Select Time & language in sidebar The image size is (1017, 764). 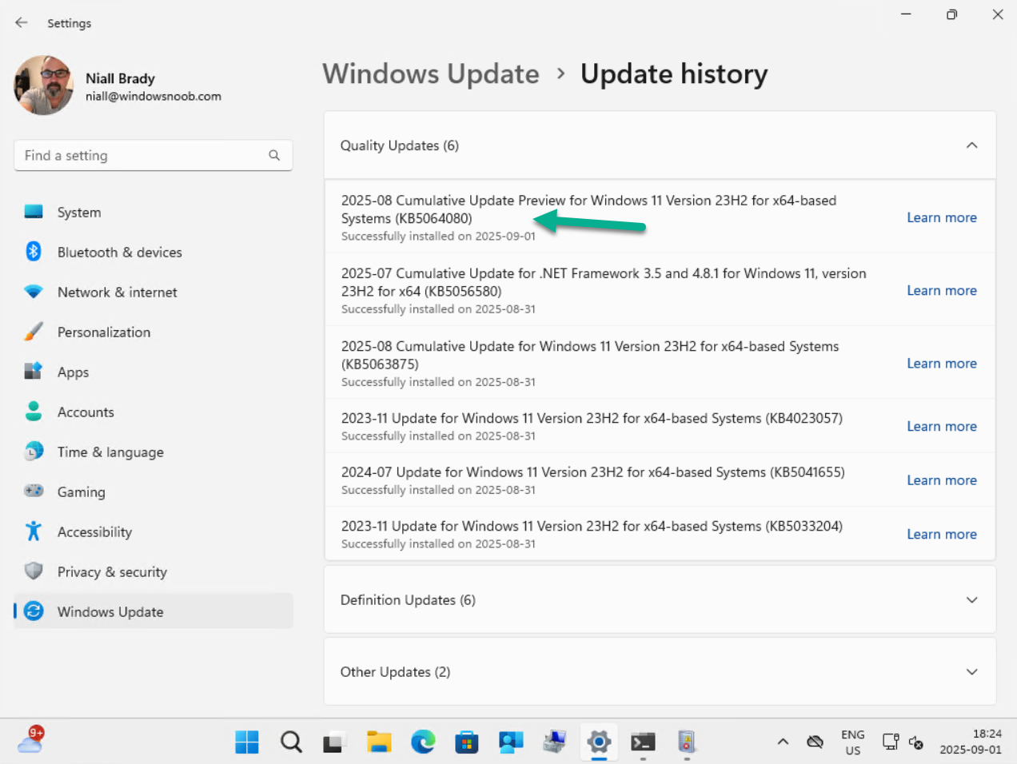pyautogui.click(x=110, y=452)
